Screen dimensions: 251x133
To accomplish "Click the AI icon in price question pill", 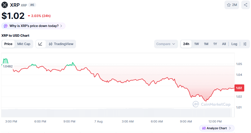I will (6, 26).
